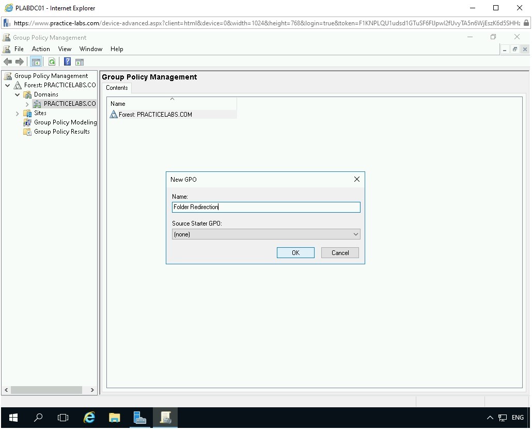Screen dimensions: 532x430
Task: Open the Action menu
Action: click(x=41, y=49)
